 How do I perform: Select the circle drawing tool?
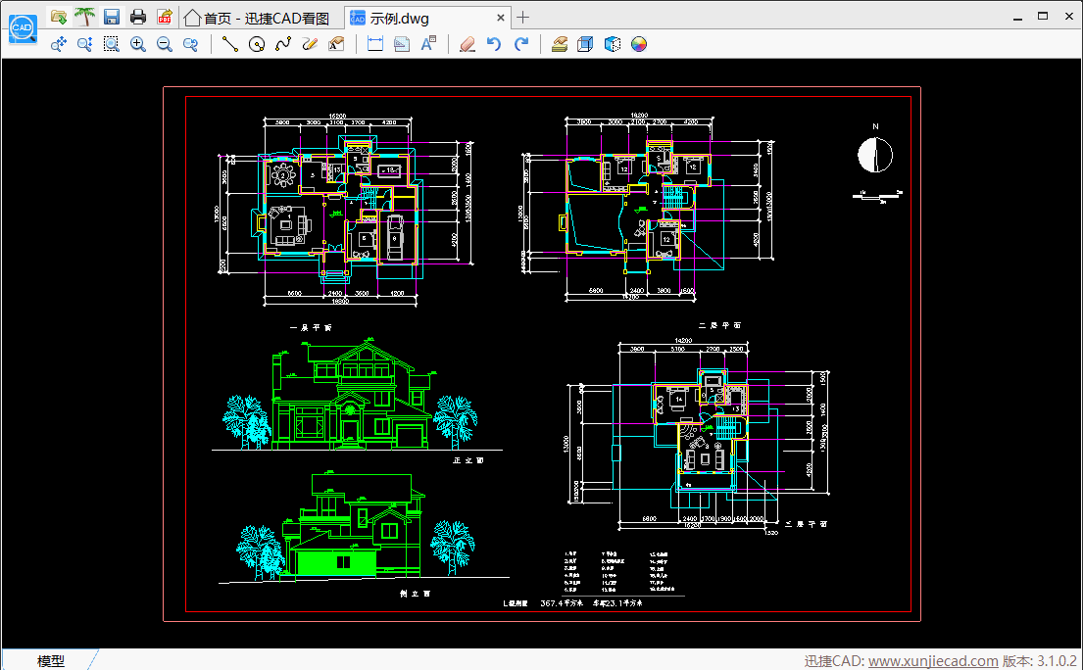point(256,44)
